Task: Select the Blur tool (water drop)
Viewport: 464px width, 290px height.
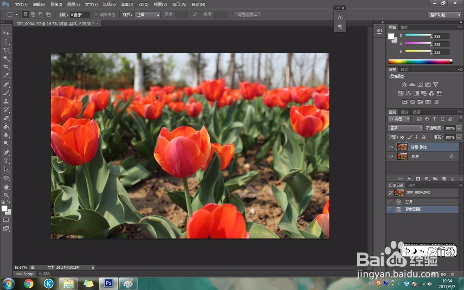Action: pos(6,135)
